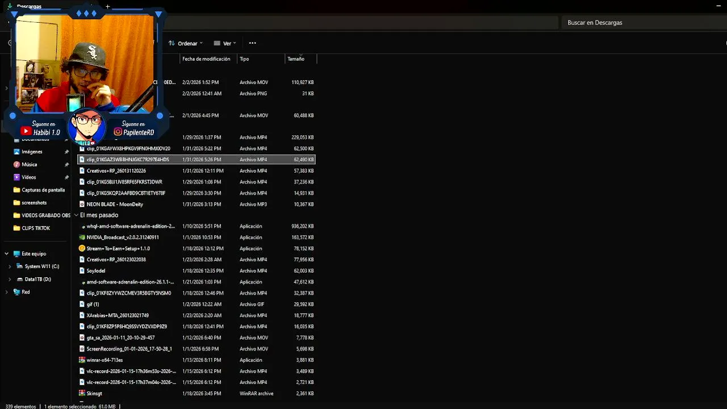This screenshot has height=409, width=727.
Task: Select the Stream+To+Earn+Setup coin icon
Action: 82,248
